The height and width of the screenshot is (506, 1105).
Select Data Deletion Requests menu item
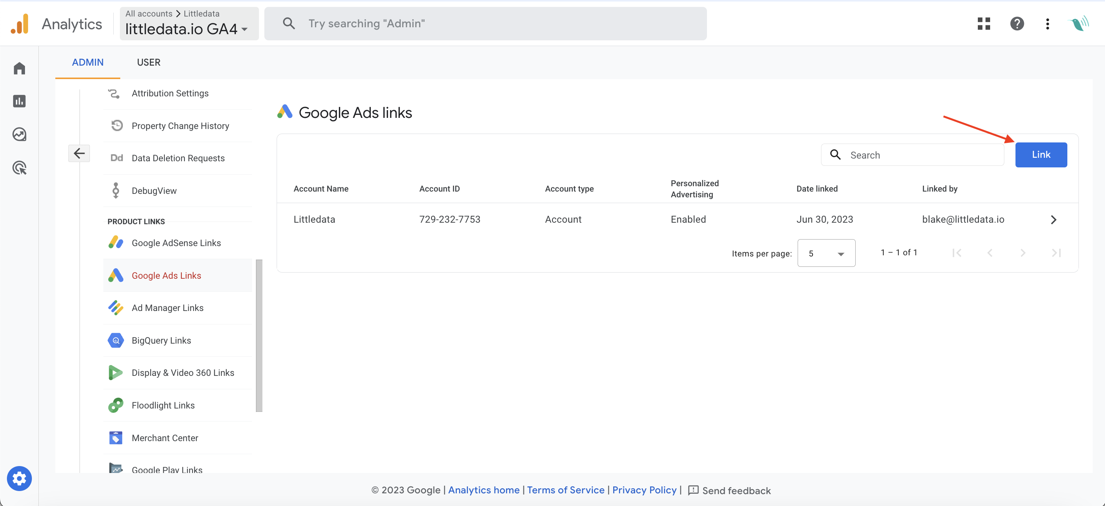(x=178, y=158)
